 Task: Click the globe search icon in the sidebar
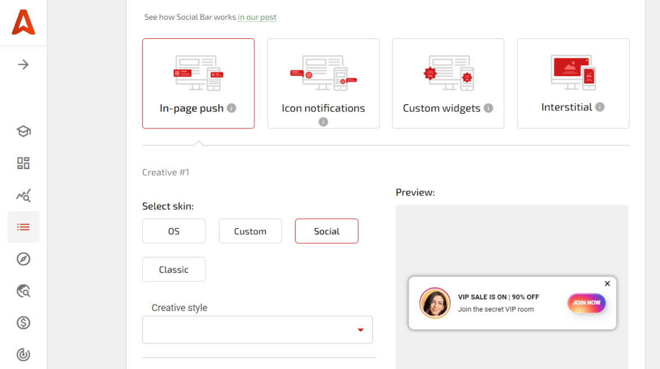23,291
